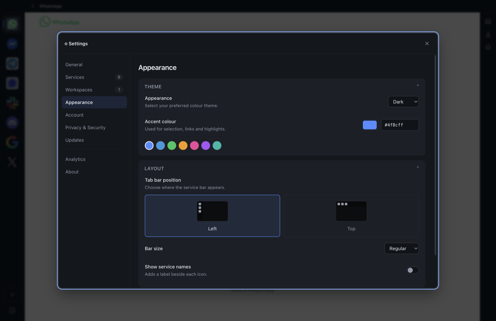
Task: Open the Dark theme dropdown
Action: coord(403,102)
